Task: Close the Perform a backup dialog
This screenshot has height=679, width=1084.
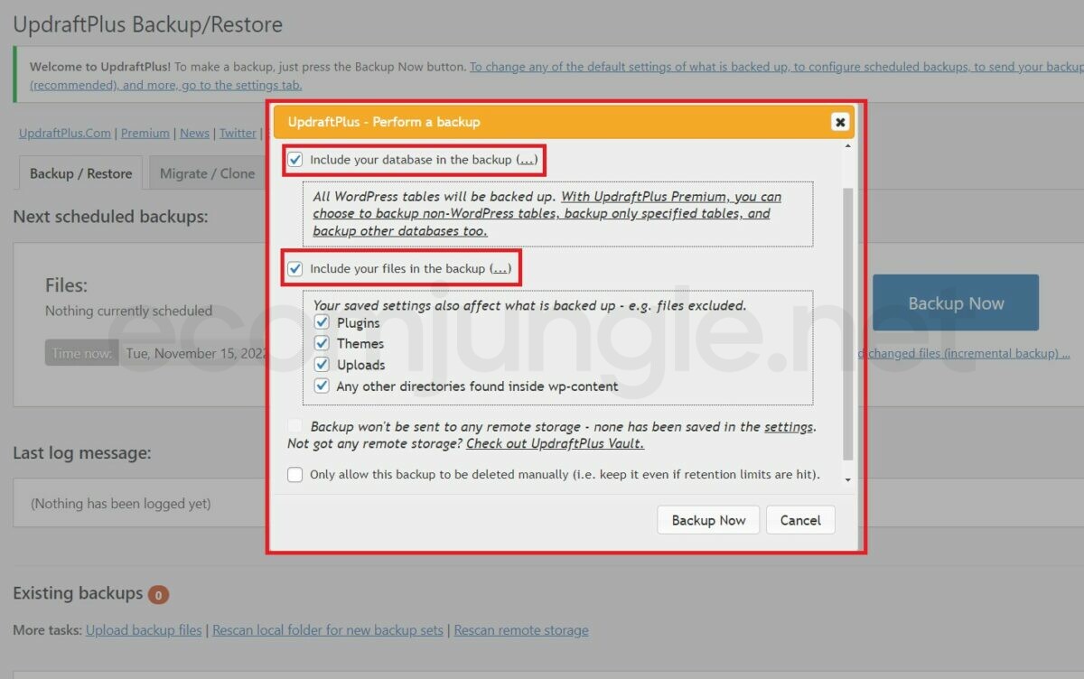Action: coord(839,121)
